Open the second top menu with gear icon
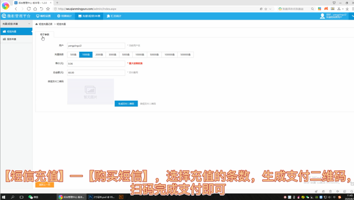The height and width of the screenshot is (200, 354). (64, 16)
